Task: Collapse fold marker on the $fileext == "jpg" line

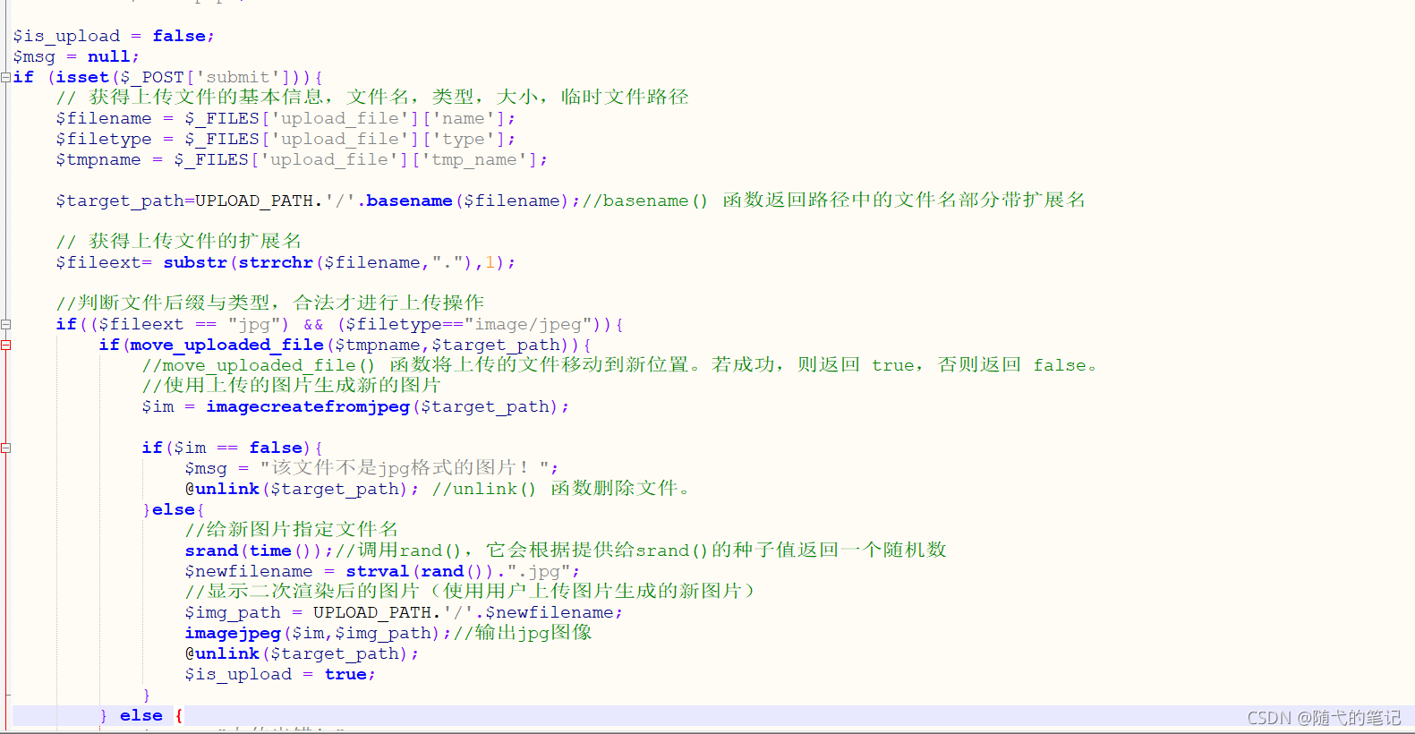Action: point(5,324)
